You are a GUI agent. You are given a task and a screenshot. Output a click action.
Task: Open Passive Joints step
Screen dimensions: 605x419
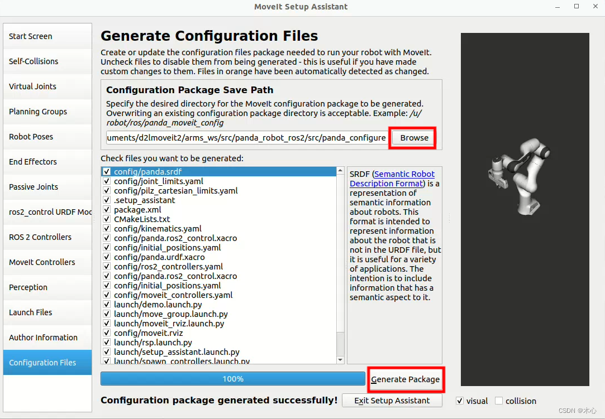click(x=47, y=186)
